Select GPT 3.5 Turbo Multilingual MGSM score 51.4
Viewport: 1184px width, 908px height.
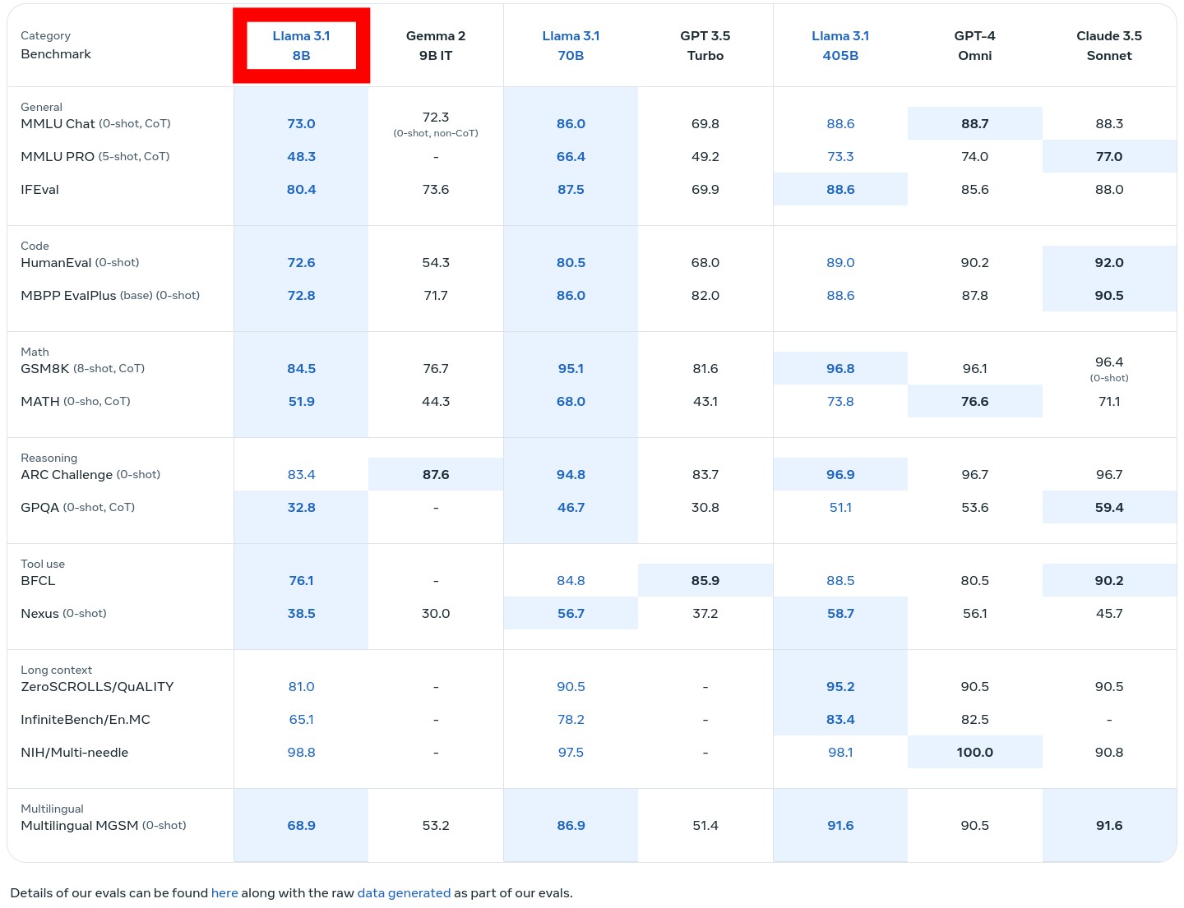pyautogui.click(x=705, y=825)
